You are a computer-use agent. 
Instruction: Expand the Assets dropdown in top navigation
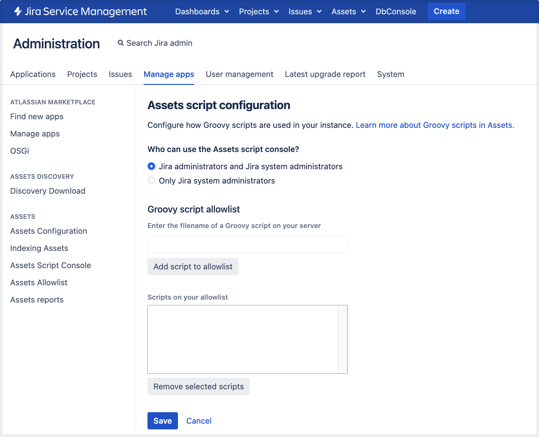pyautogui.click(x=349, y=11)
